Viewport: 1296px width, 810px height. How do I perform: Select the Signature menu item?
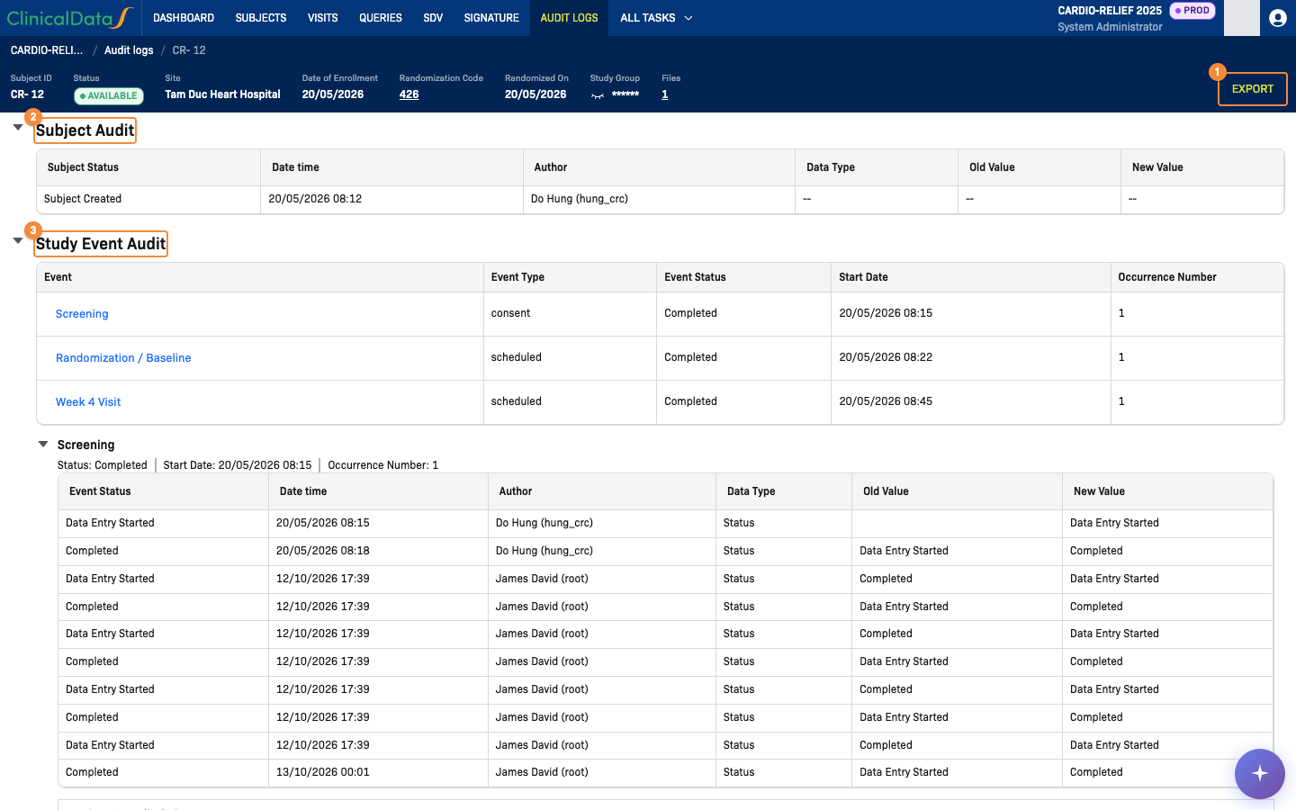tap(491, 18)
